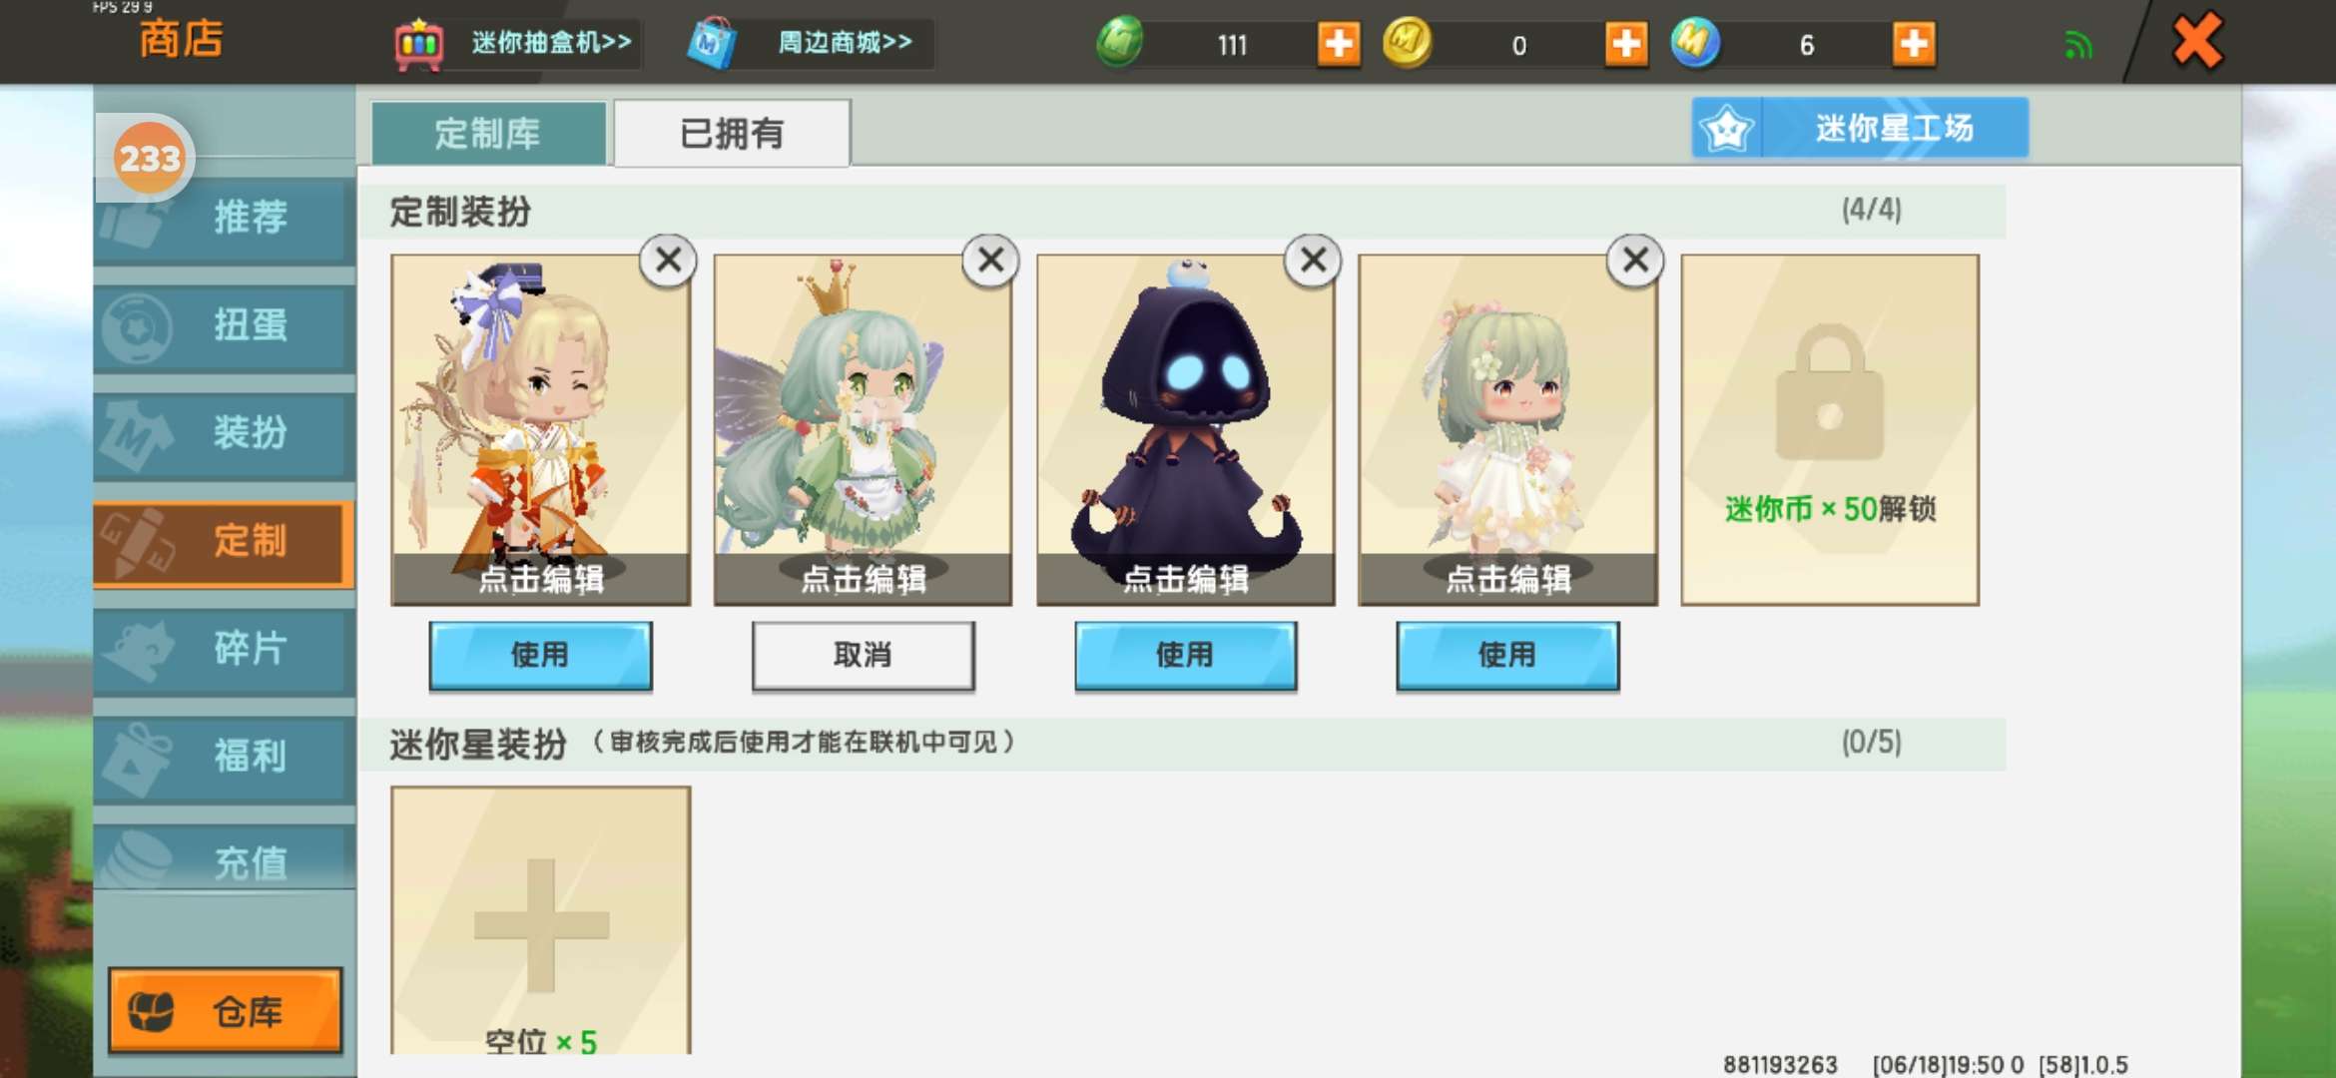Remove the dark hooded ghost outfit
2336x1078 pixels.
coord(1313,261)
